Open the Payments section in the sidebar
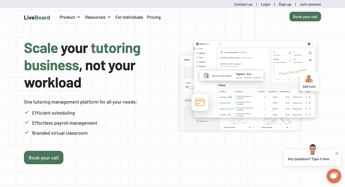This screenshot has height=187, width=345. click(x=197, y=66)
